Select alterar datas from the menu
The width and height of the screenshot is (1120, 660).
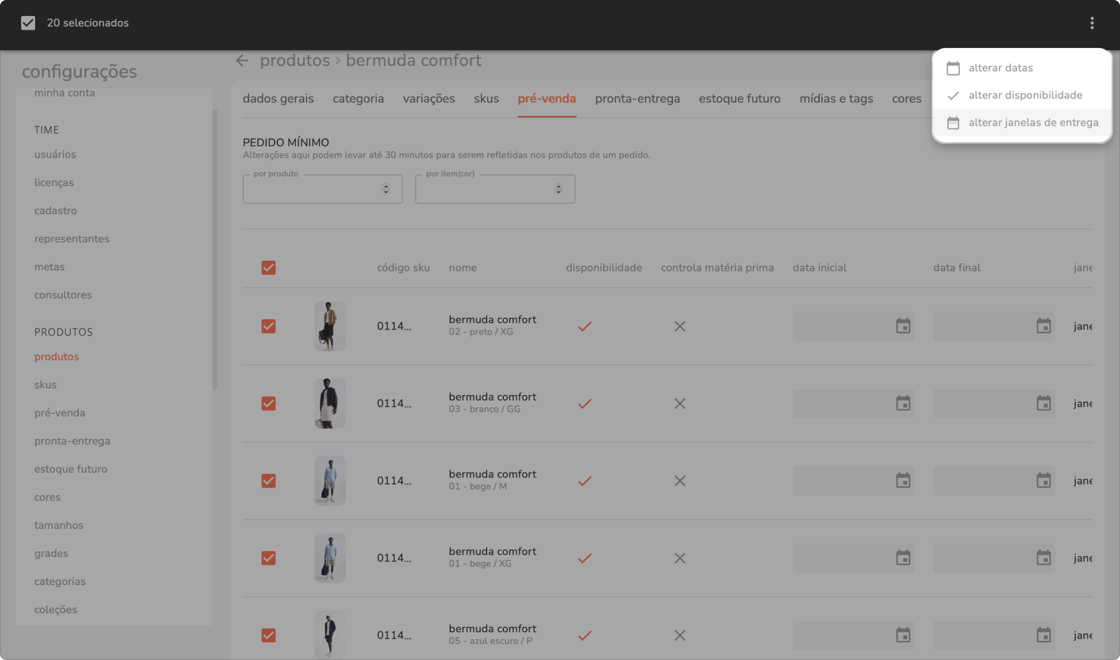(1000, 68)
